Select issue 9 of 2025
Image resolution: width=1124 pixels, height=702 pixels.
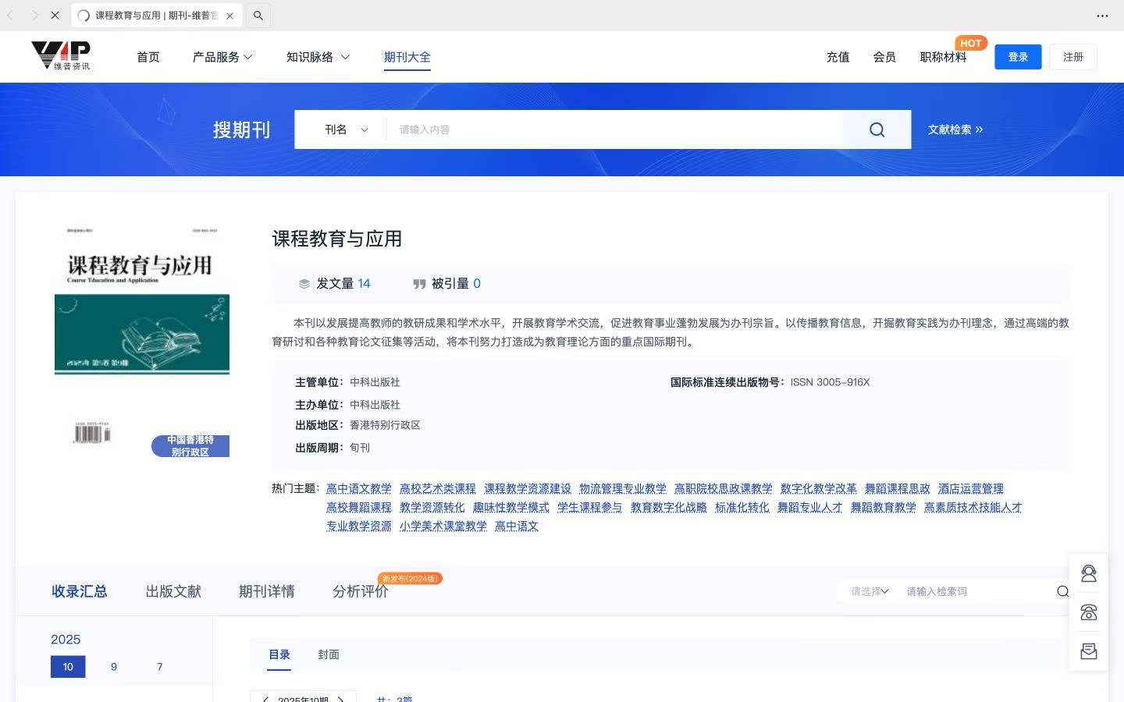(x=114, y=667)
